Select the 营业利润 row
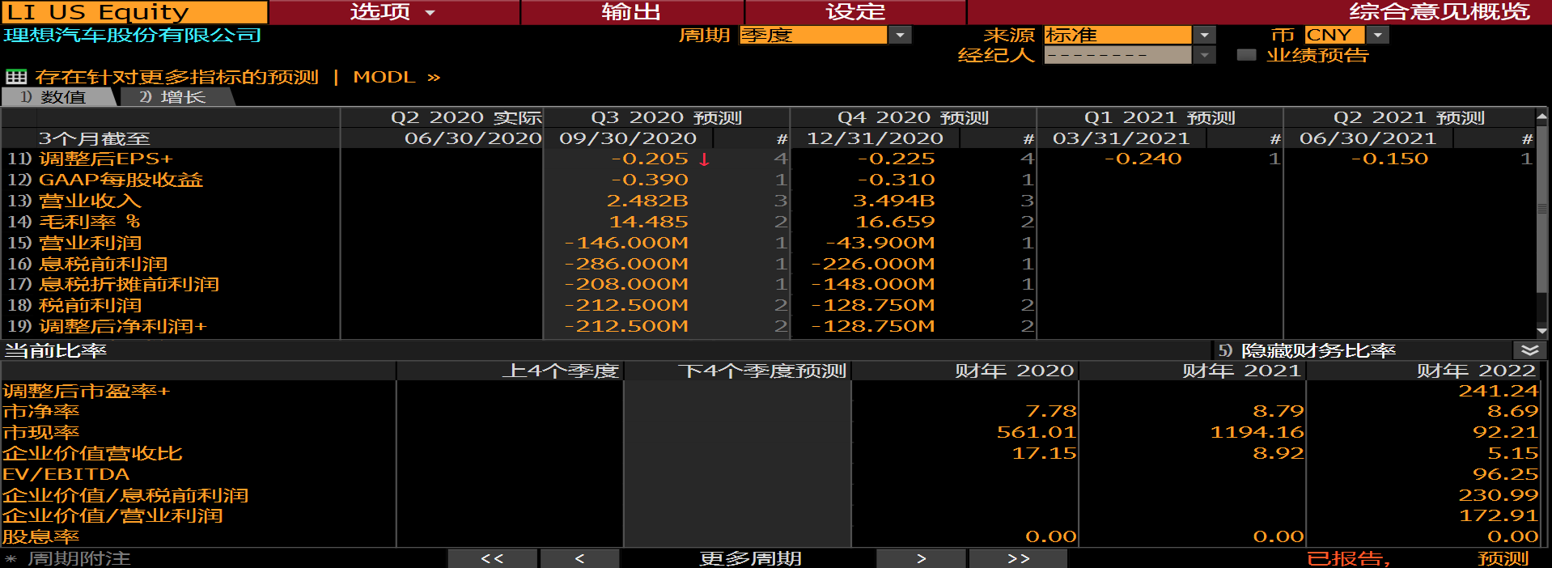 (90, 243)
